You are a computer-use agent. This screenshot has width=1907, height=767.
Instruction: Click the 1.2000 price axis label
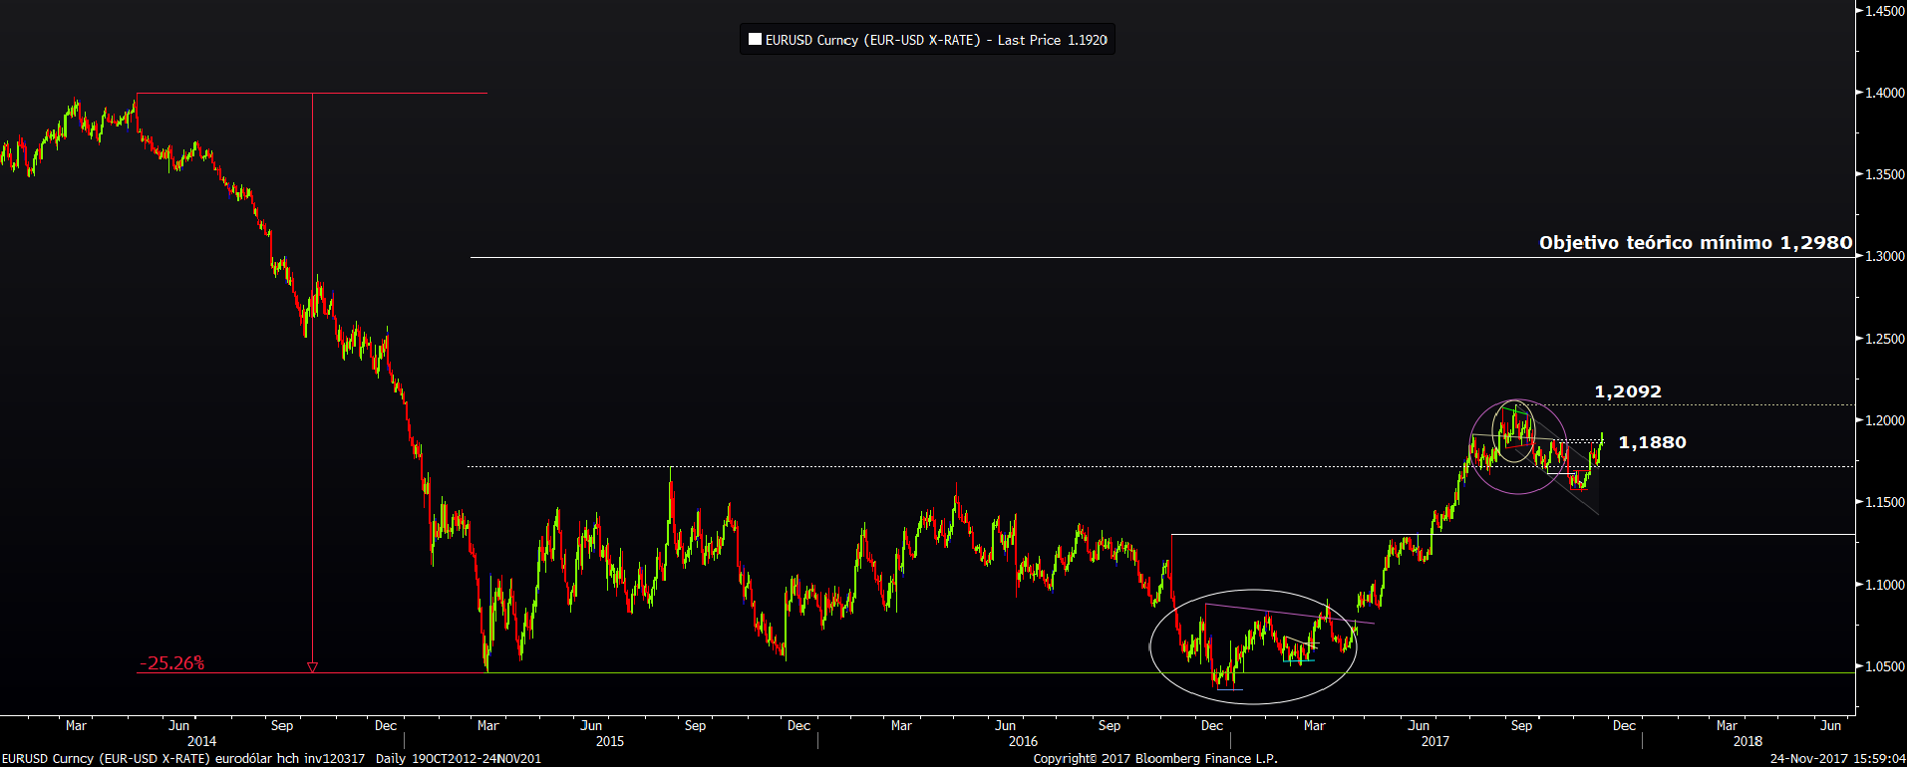(1885, 420)
